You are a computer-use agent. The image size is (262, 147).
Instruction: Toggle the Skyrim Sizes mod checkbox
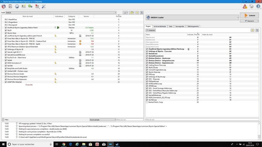click(6, 33)
